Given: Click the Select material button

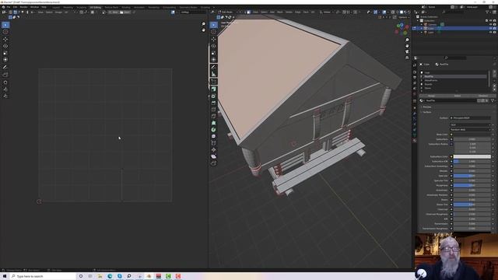Looking at the screenshot, I should (x=458, y=96).
